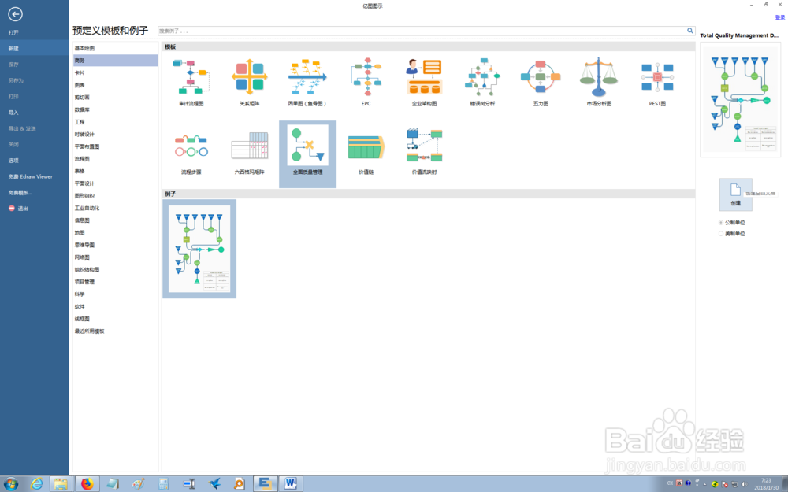Select the PEST图 template
The height and width of the screenshot is (492, 788).
[657, 77]
